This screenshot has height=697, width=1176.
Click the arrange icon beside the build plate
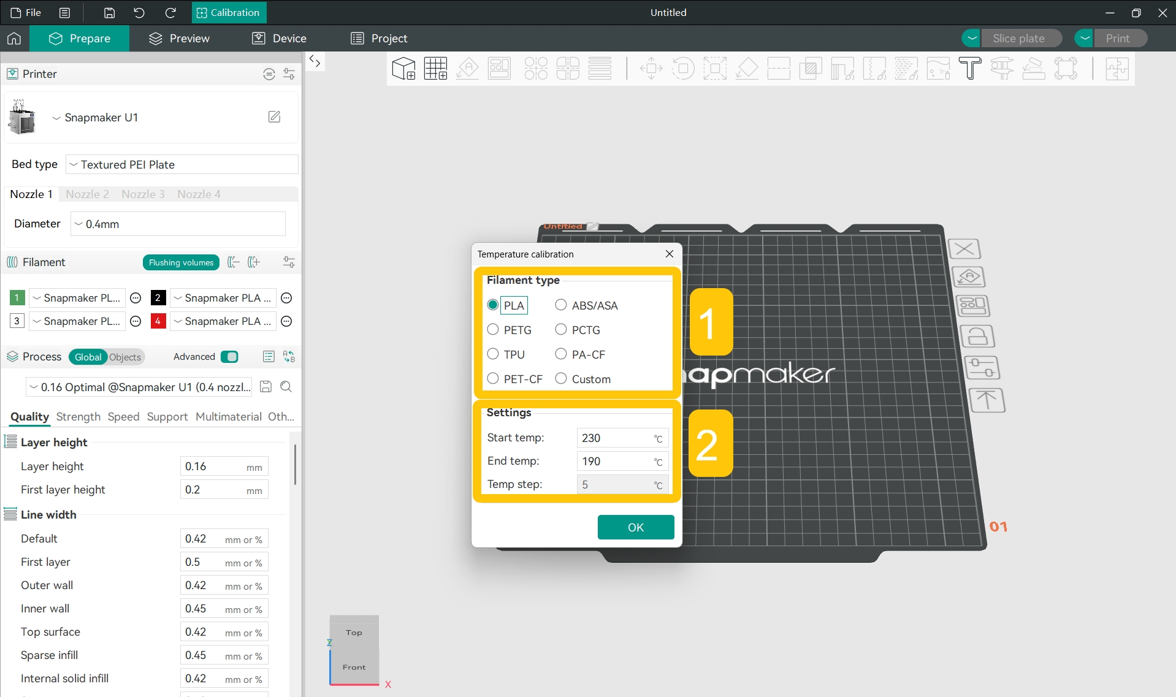pos(973,305)
